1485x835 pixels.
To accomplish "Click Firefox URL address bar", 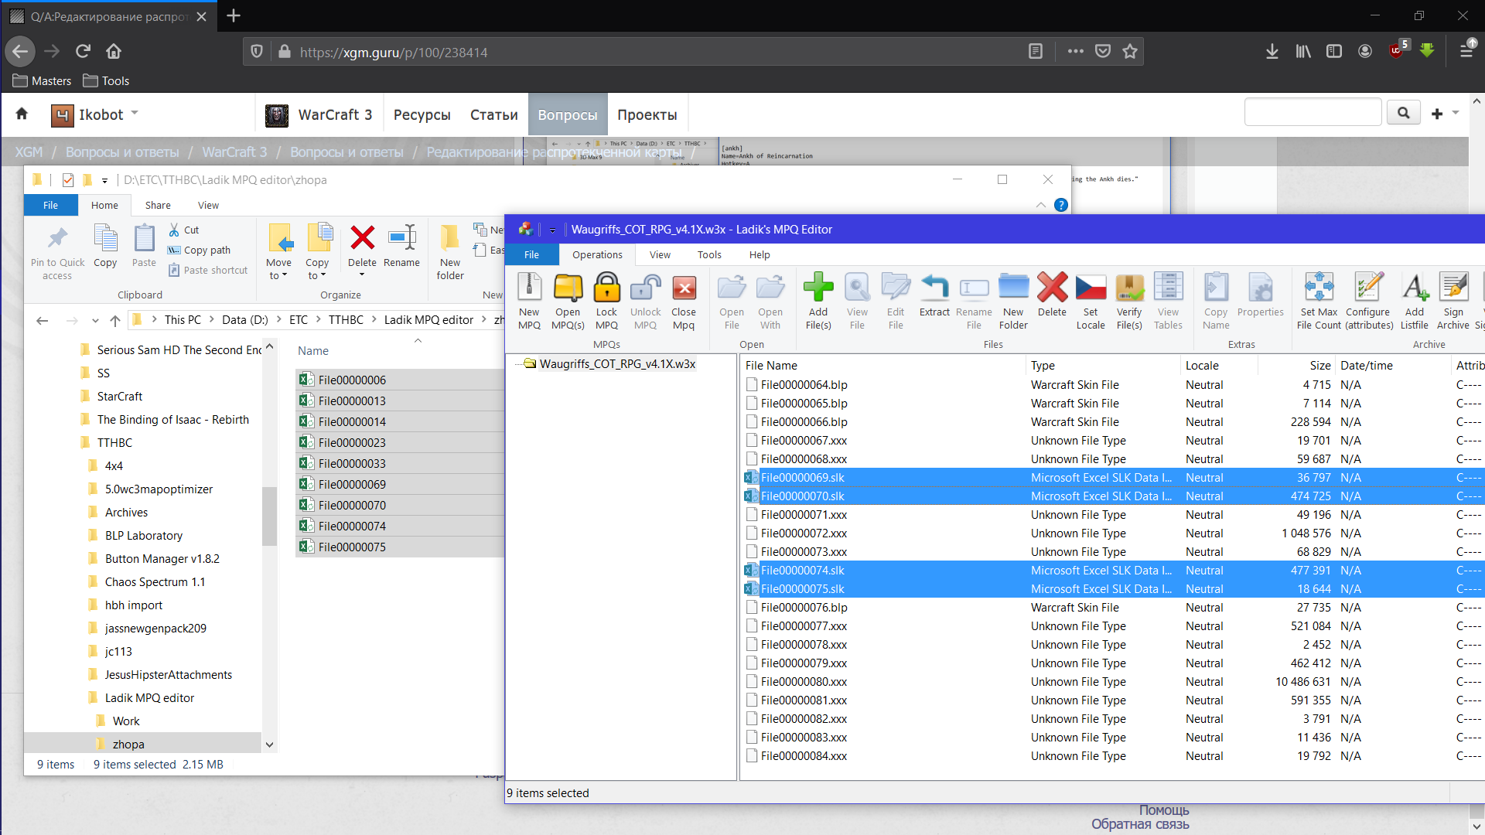I will coord(656,52).
